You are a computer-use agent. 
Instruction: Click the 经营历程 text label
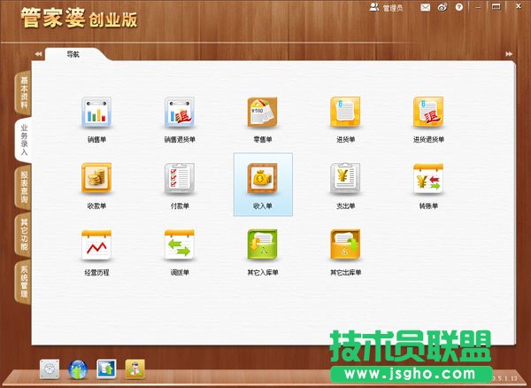[x=96, y=272]
